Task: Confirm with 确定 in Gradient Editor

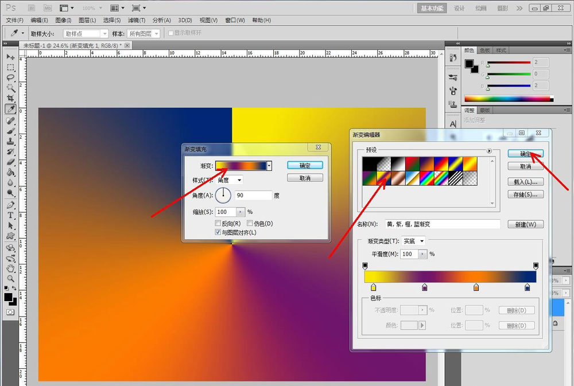Action: (x=525, y=154)
